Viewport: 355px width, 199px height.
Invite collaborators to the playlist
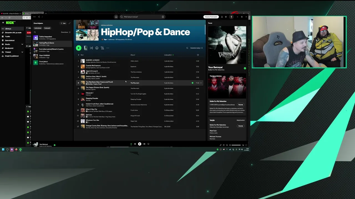102,48
